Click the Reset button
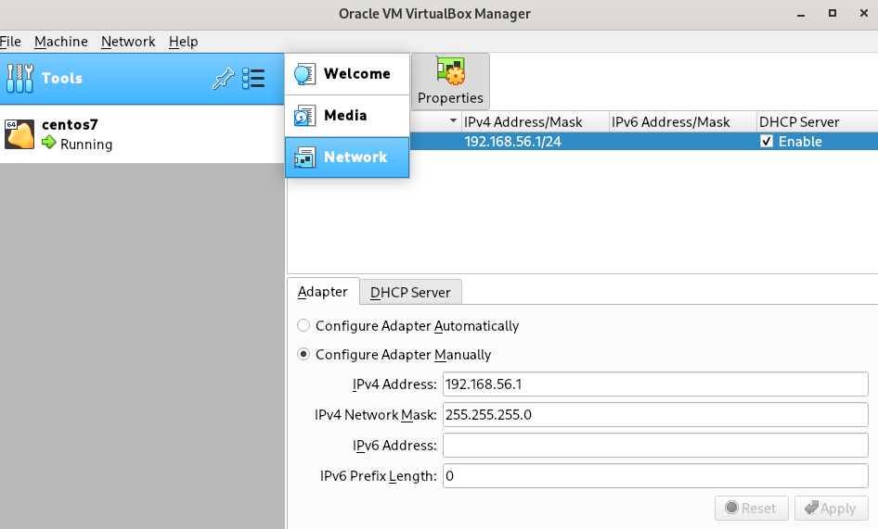Viewport: 878px width, 529px height. point(752,509)
